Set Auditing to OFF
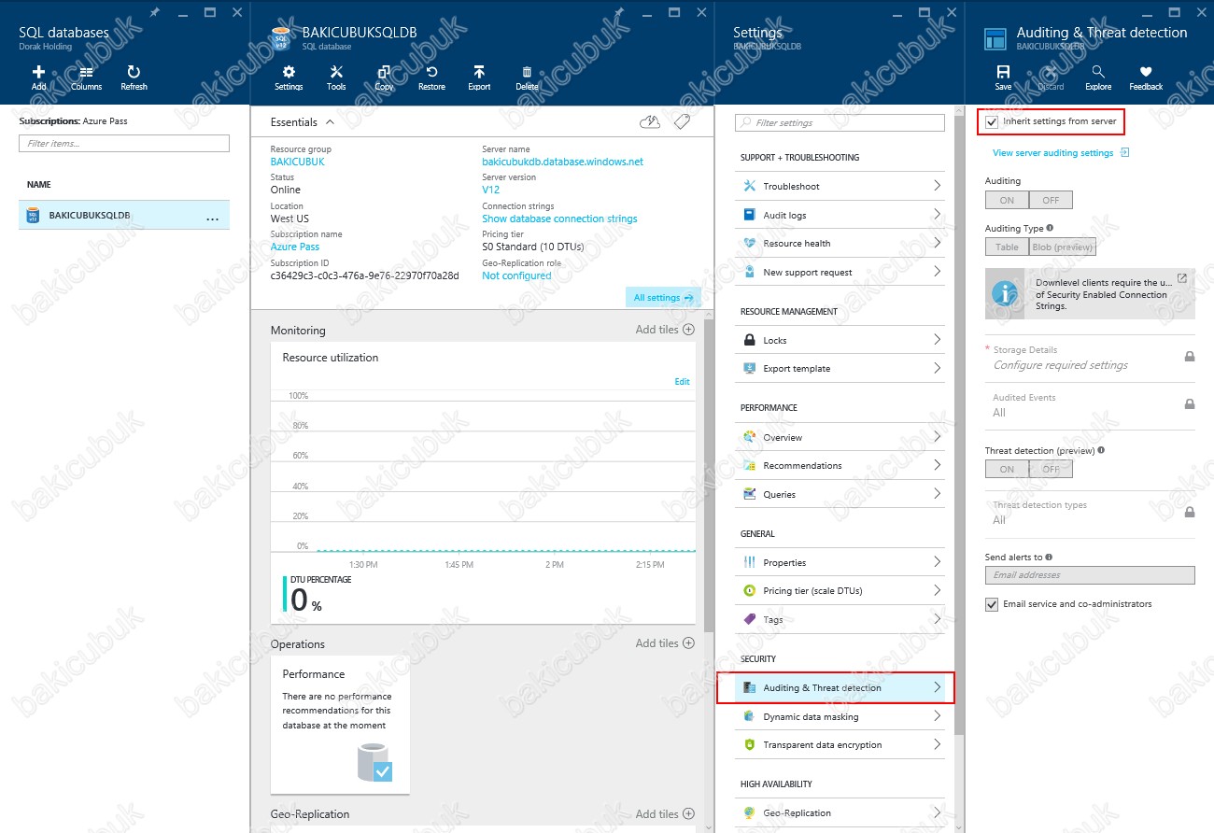 1051,200
